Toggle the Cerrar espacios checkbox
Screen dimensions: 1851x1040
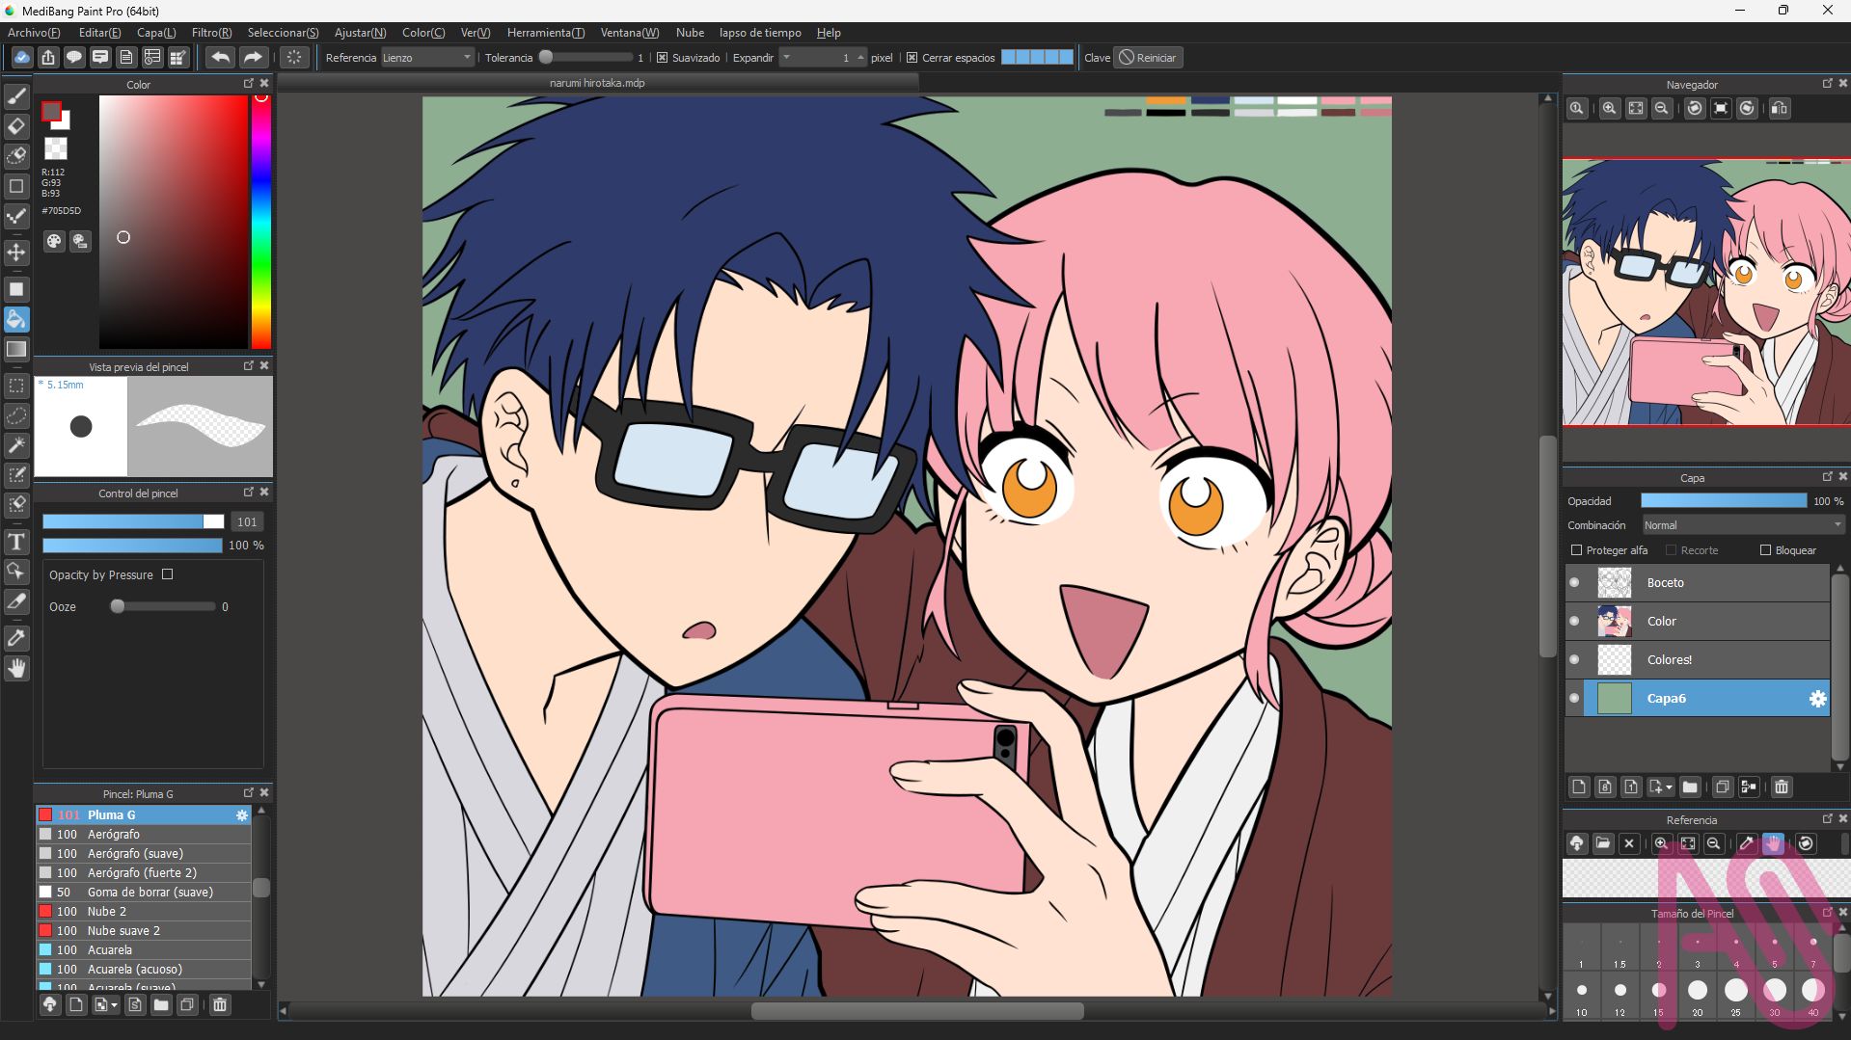(912, 58)
